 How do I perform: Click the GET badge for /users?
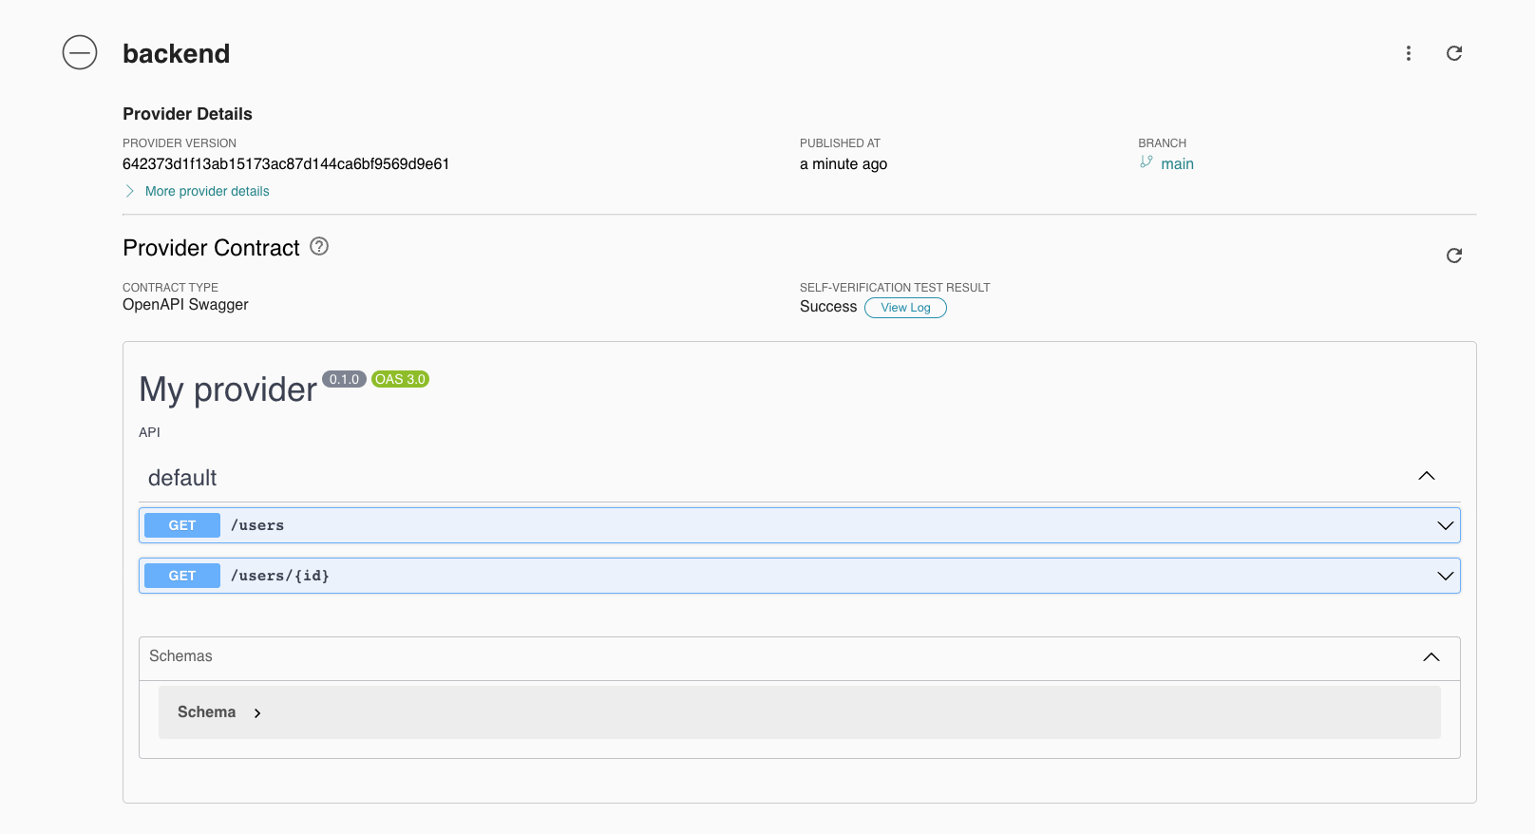tap(182, 525)
